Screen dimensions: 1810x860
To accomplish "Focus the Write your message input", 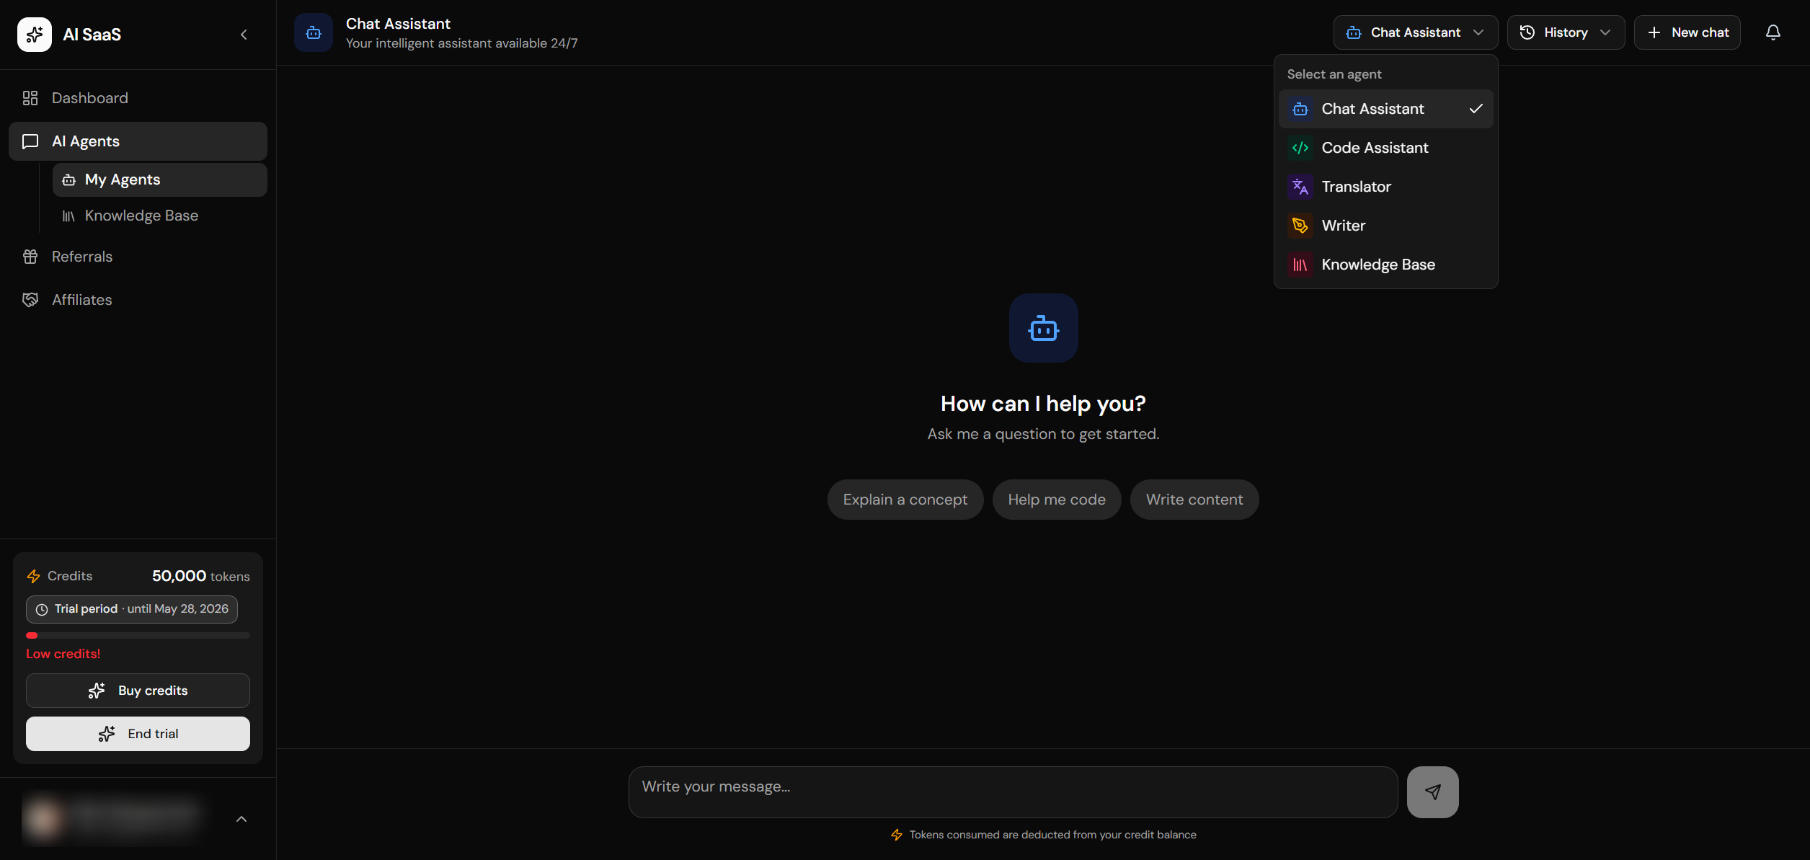I will point(1013,792).
